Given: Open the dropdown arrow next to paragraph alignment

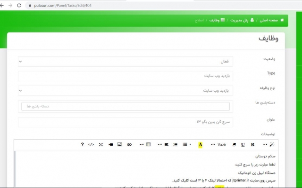Looking at the screenshot, I should 159,145.
